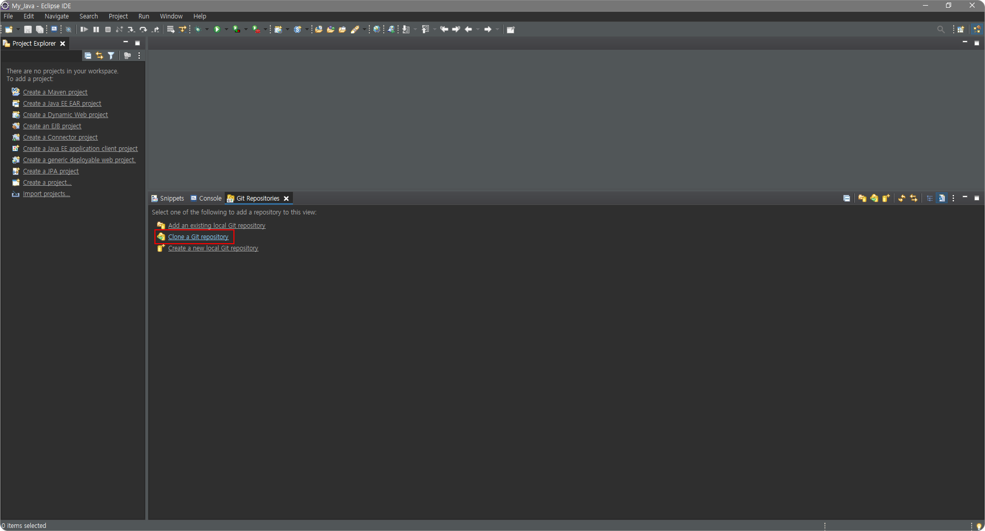985x531 pixels.
Task: Switch to the Console tab
Action: coord(206,198)
